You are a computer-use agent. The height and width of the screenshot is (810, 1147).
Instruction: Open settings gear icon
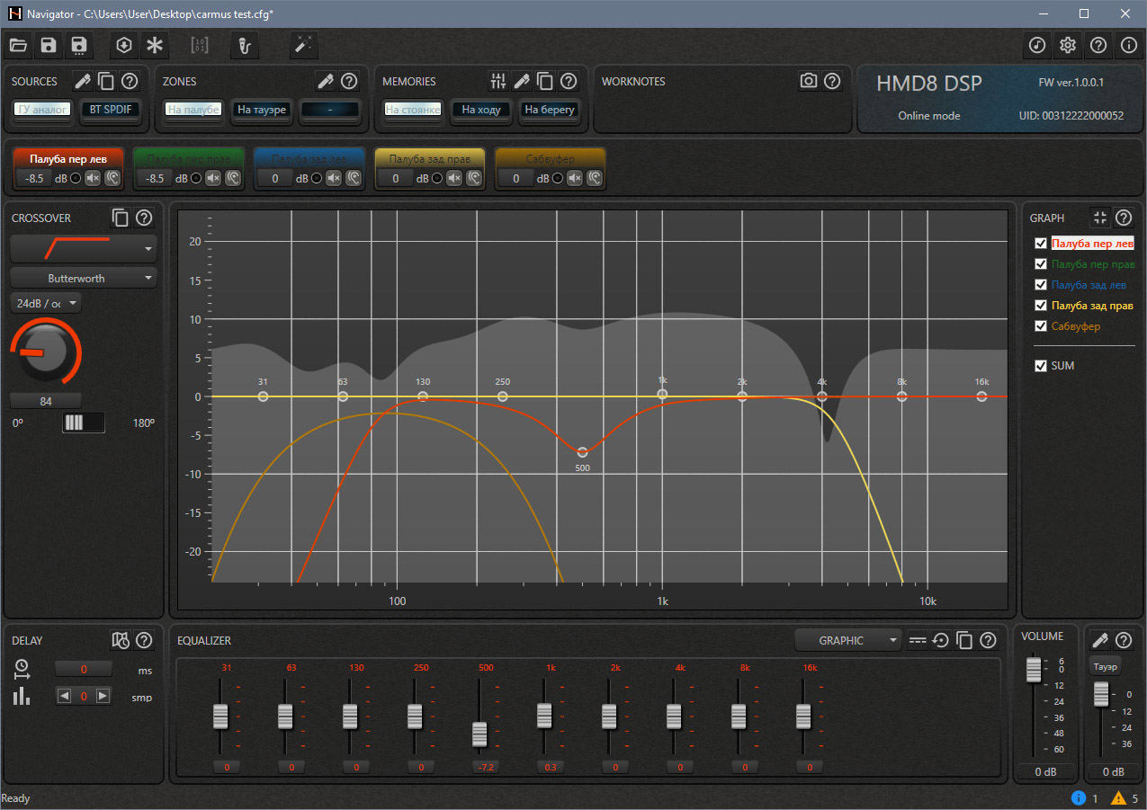coord(1068,45)
